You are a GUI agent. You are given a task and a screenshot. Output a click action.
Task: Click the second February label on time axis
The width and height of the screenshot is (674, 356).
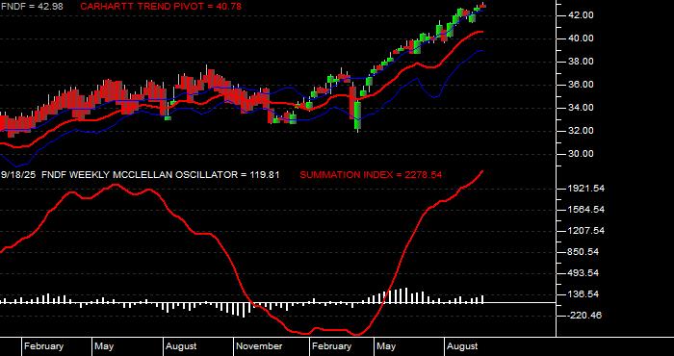[x=332, y=346]
